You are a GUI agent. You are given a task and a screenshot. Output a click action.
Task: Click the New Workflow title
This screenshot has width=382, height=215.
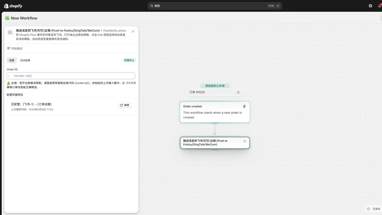[x=24, y=18]
